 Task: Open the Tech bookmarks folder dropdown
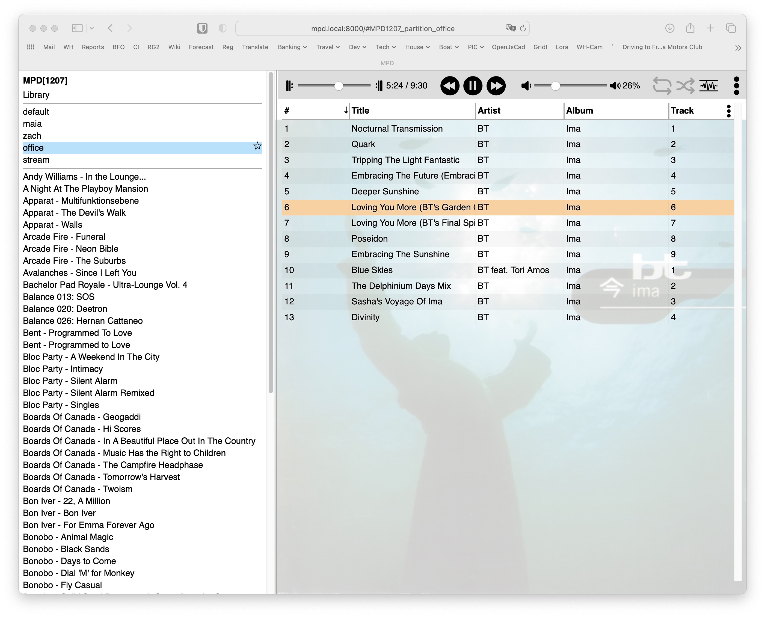click(386, 47)
